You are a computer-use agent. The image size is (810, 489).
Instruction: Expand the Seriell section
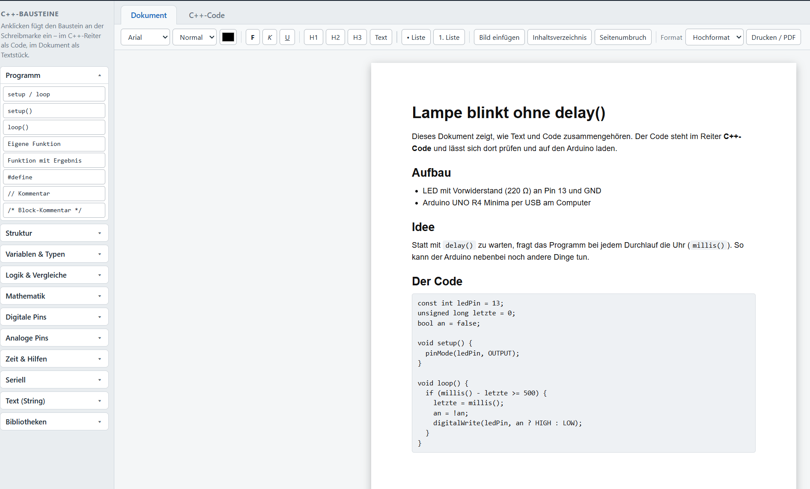54,380
